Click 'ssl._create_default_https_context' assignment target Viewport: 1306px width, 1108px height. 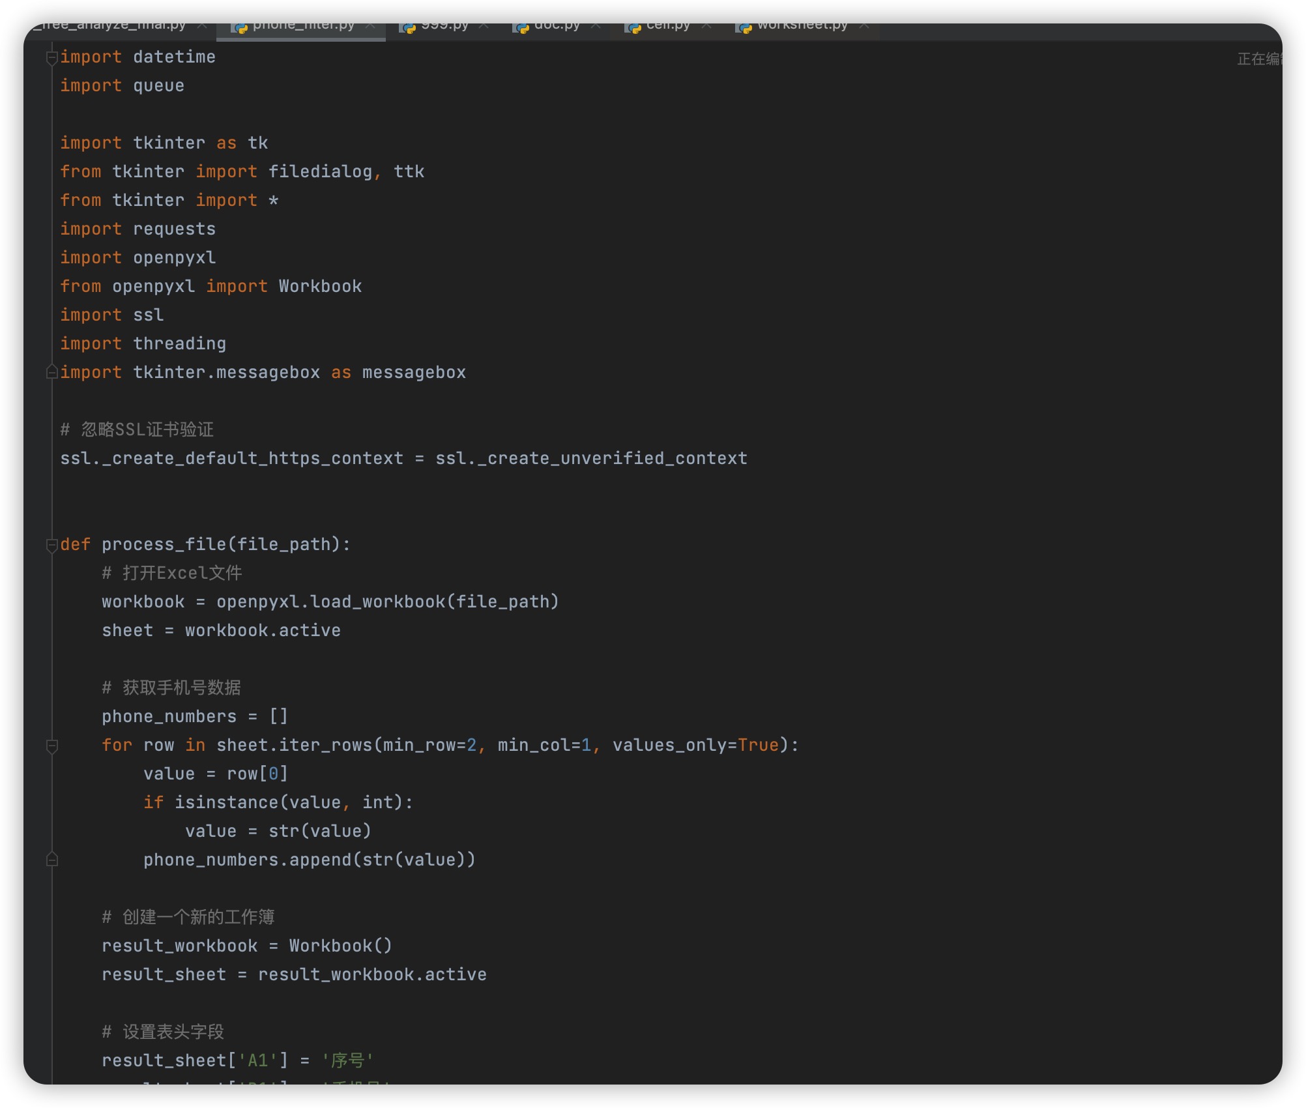[x=232, y=459]
